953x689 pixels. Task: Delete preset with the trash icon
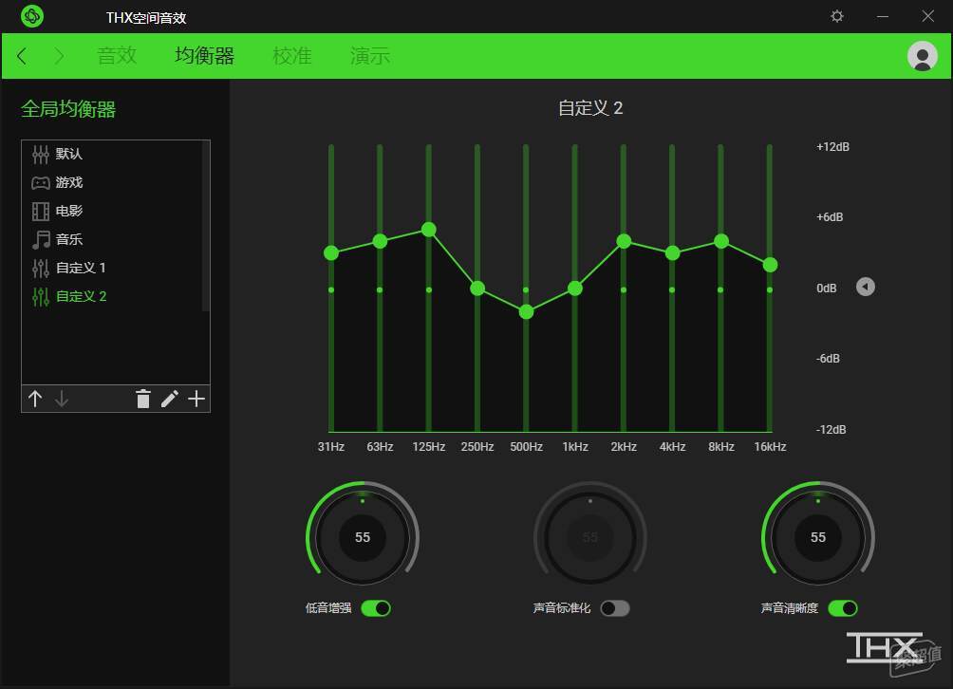pyautogui.click(x=142, y=399)
